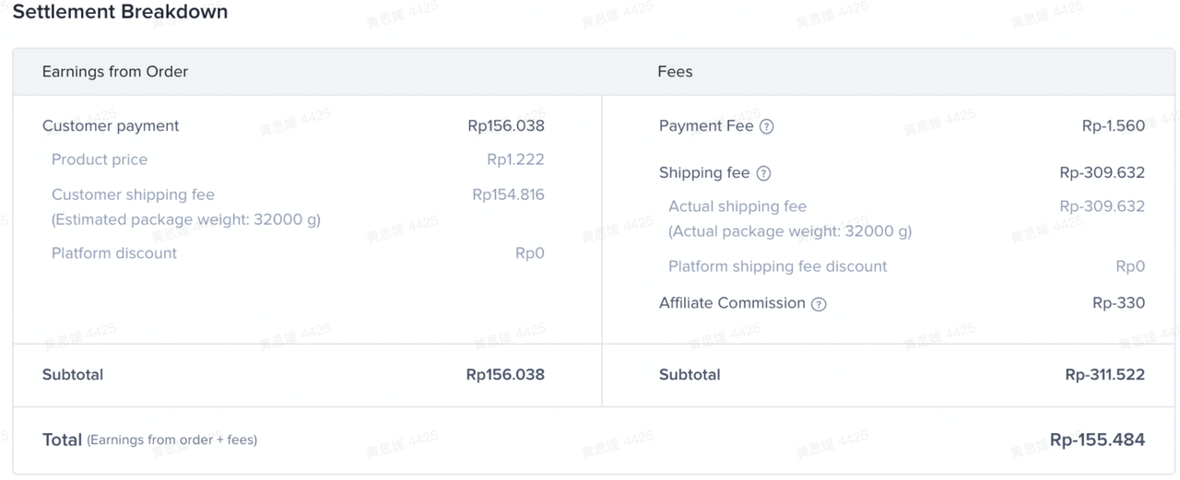The image size is (1180, 480).
Task: Click the Payment Fee help icon
Action: coord(766,127)
